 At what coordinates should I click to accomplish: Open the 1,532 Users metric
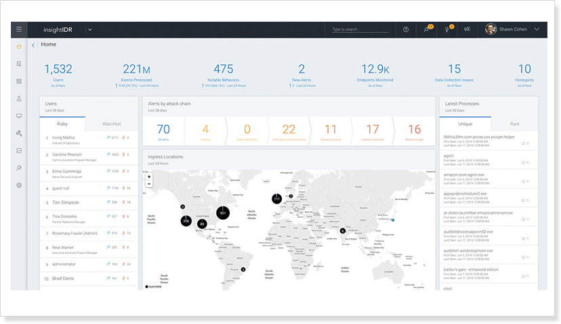(x=58, y=74)
